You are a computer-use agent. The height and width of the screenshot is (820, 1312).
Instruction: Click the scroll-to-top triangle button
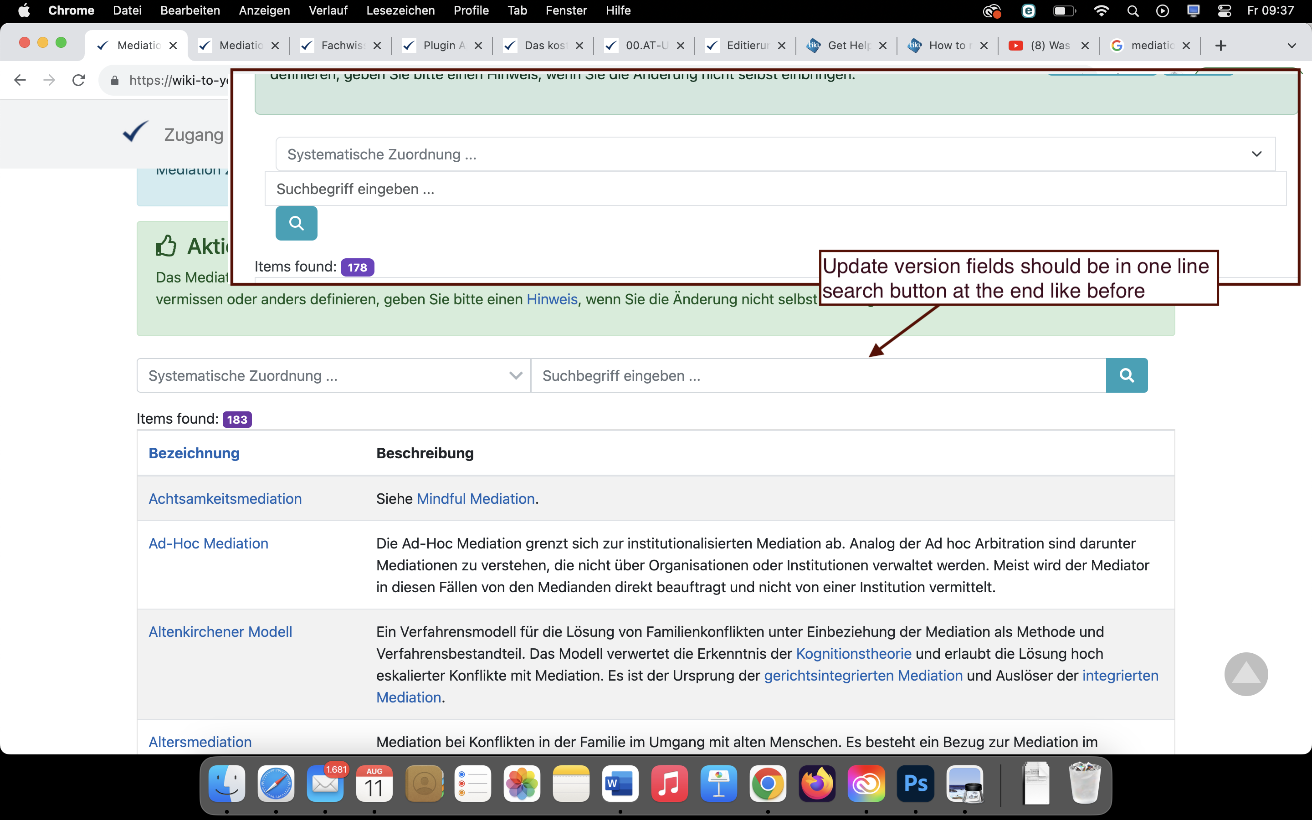click(1245, 674)
